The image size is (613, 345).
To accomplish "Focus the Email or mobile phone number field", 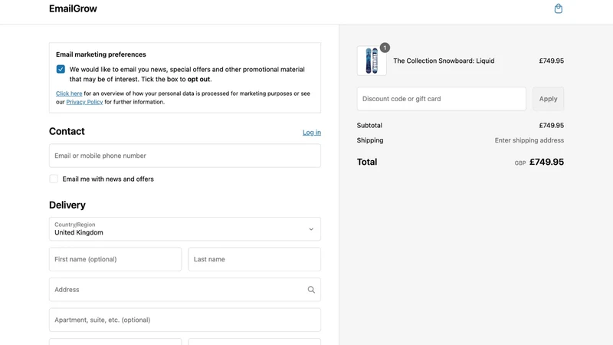I will 185,156.
